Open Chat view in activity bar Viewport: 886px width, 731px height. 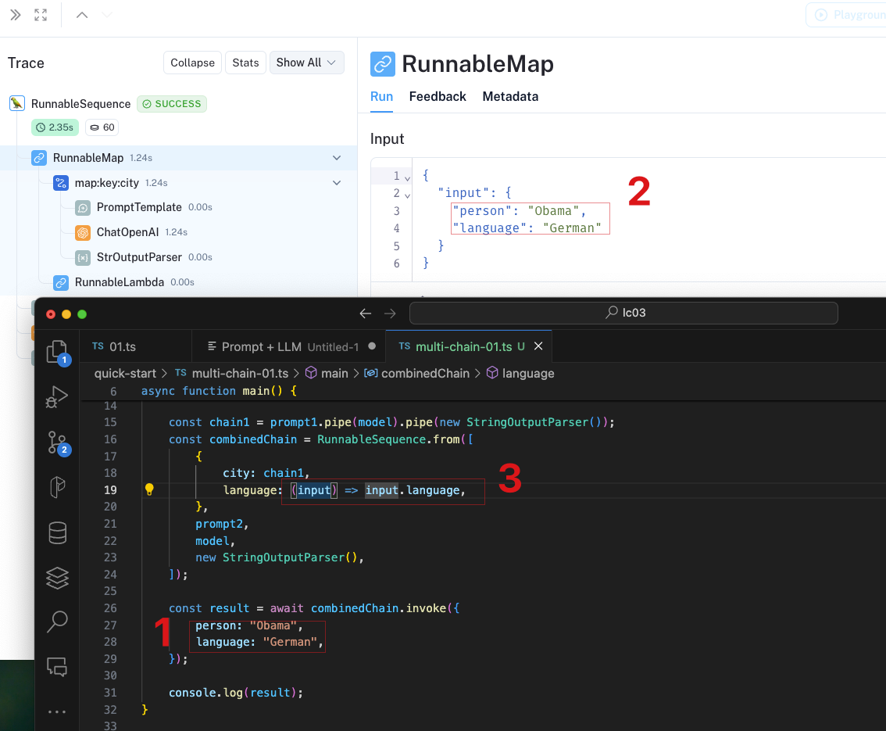[x=57, y=667]
